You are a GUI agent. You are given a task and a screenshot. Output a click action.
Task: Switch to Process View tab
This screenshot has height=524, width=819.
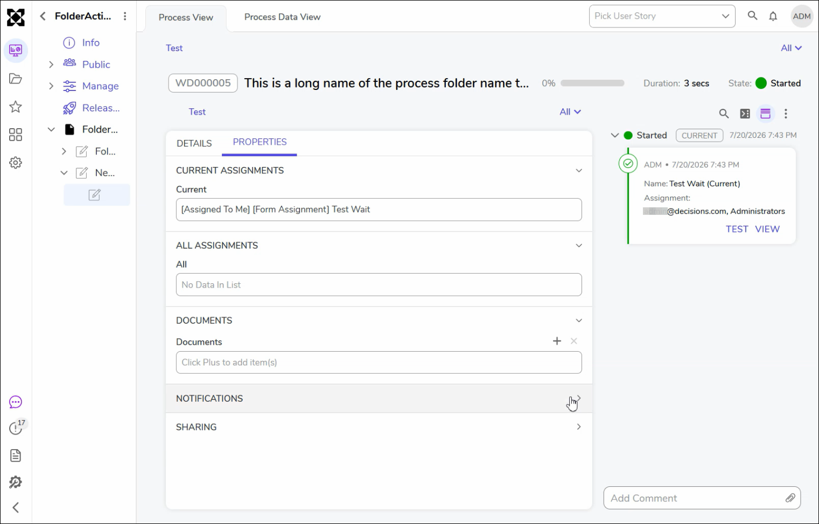[x=186, y=17]
